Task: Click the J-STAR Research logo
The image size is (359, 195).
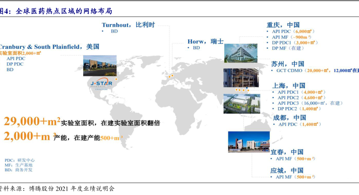Action: 101,83
